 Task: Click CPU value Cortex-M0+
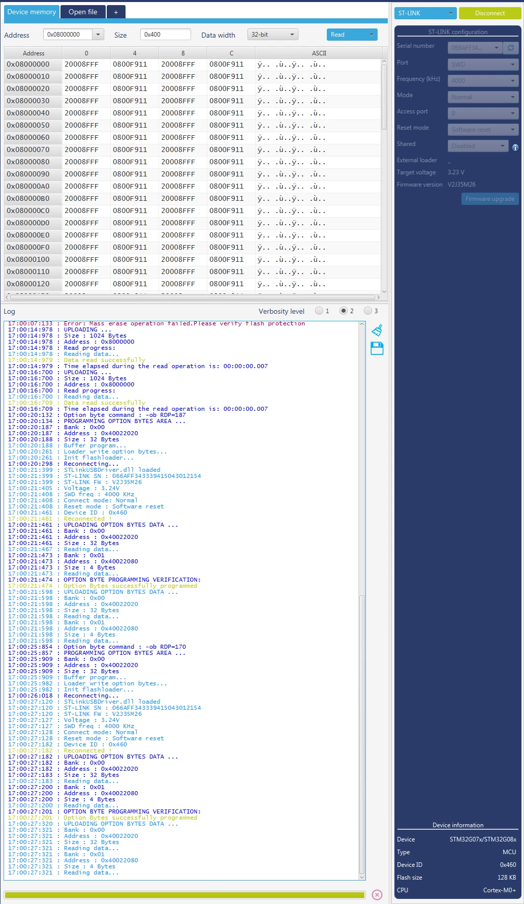pyautogui.click(x=500, y=890)
